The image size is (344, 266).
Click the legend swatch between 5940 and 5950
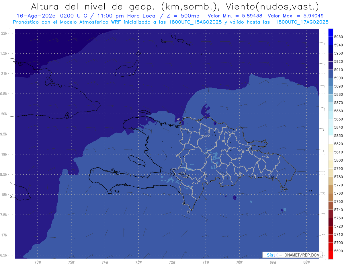[330, 41]
